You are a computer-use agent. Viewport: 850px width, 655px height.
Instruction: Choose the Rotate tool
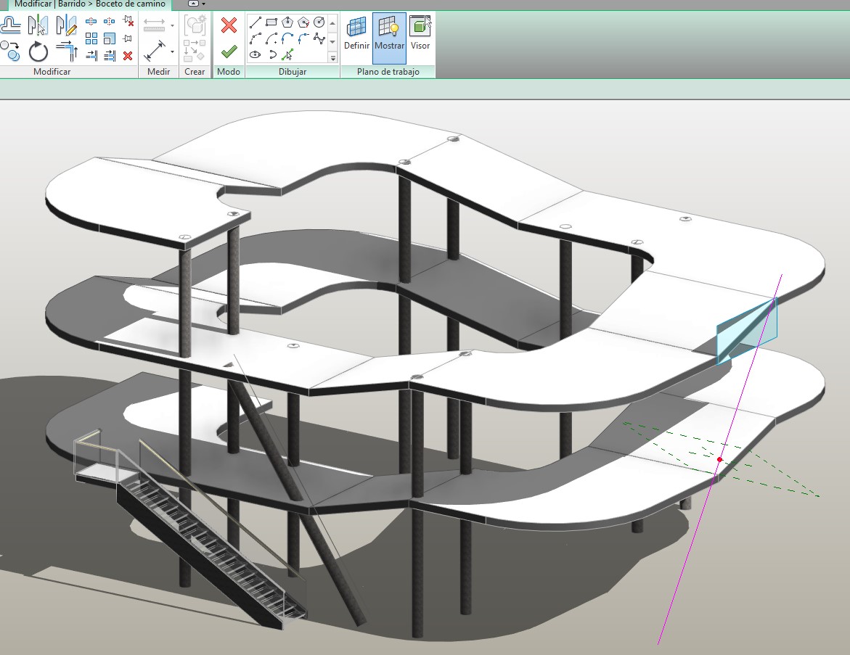pyautogui.click(x=38, y=52)
